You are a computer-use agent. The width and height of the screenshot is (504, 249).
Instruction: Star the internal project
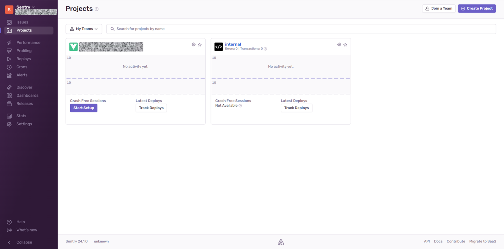345,45
